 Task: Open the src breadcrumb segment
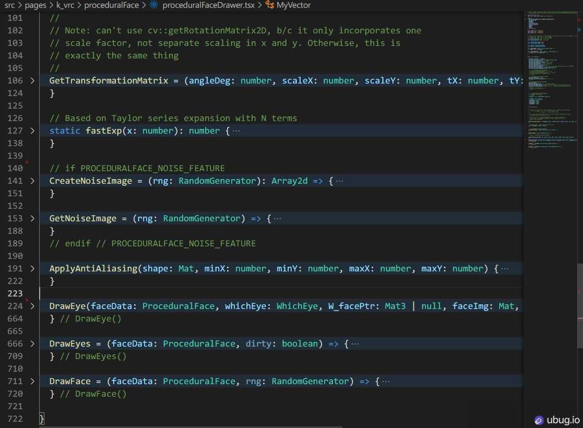(9, 5)
